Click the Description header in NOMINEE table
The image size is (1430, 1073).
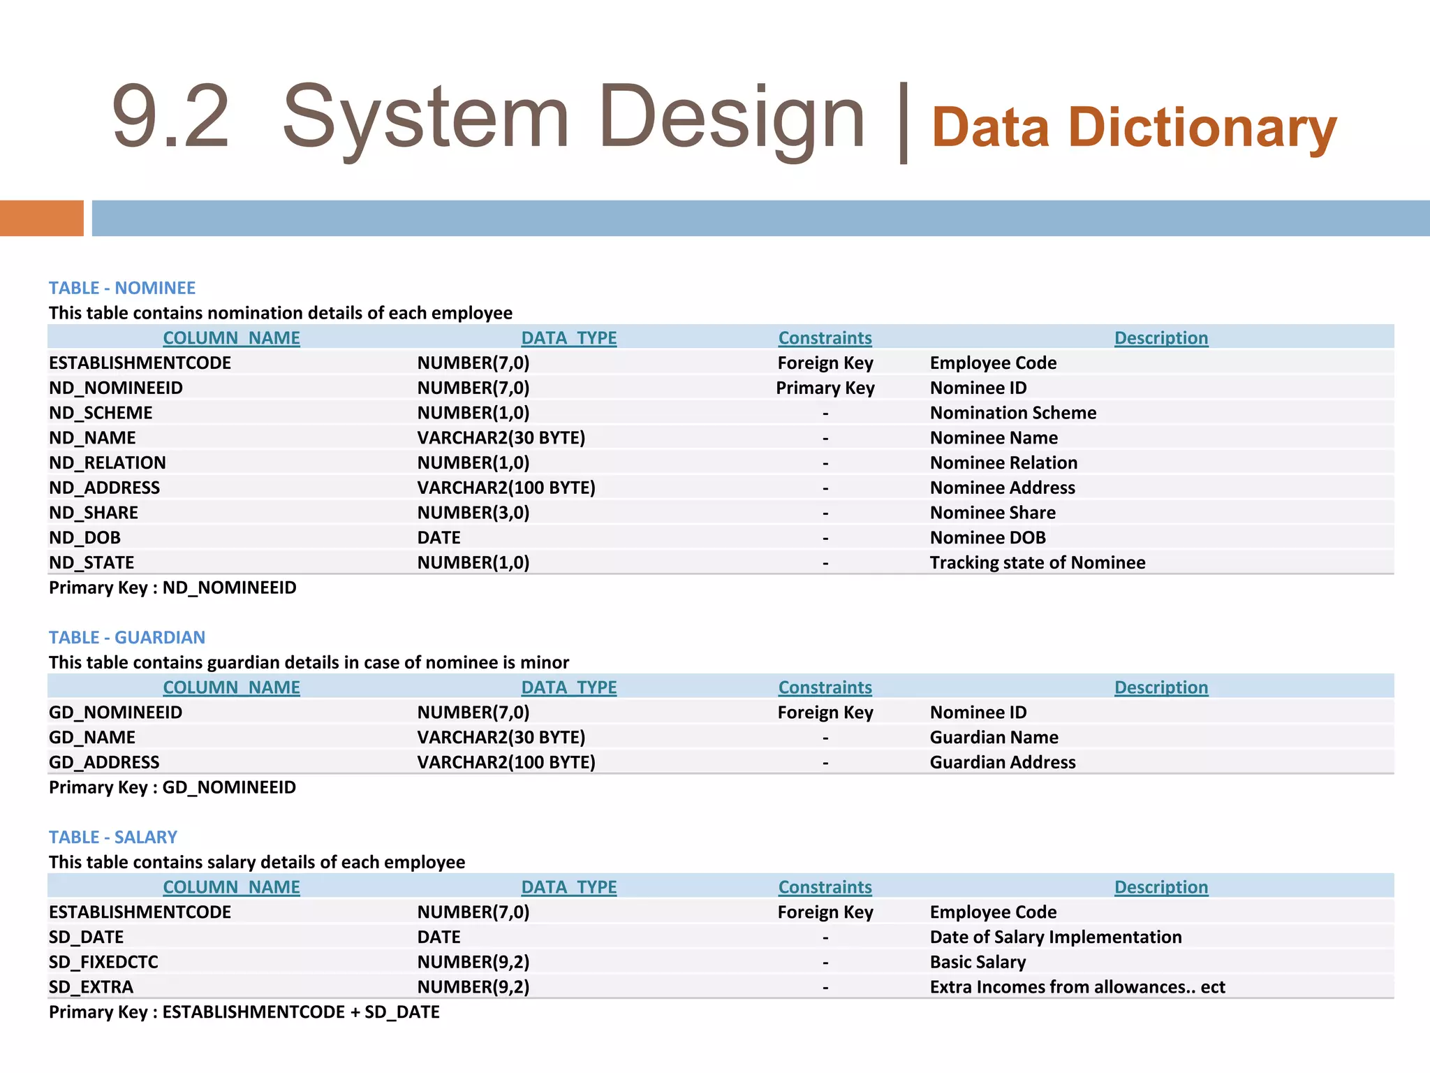1161,338
